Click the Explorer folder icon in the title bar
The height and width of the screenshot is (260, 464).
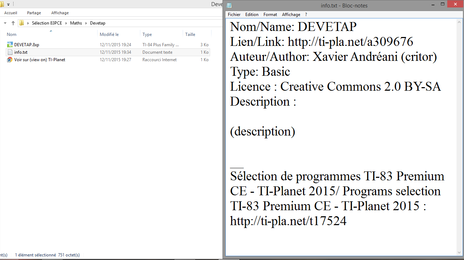tap(2, 4)
